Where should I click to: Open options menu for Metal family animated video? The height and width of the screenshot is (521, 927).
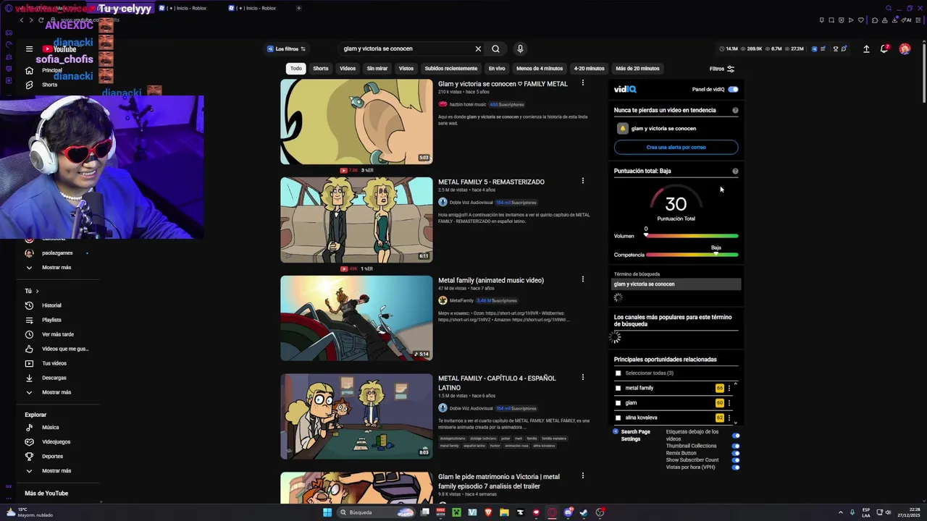tap(582, 279)
